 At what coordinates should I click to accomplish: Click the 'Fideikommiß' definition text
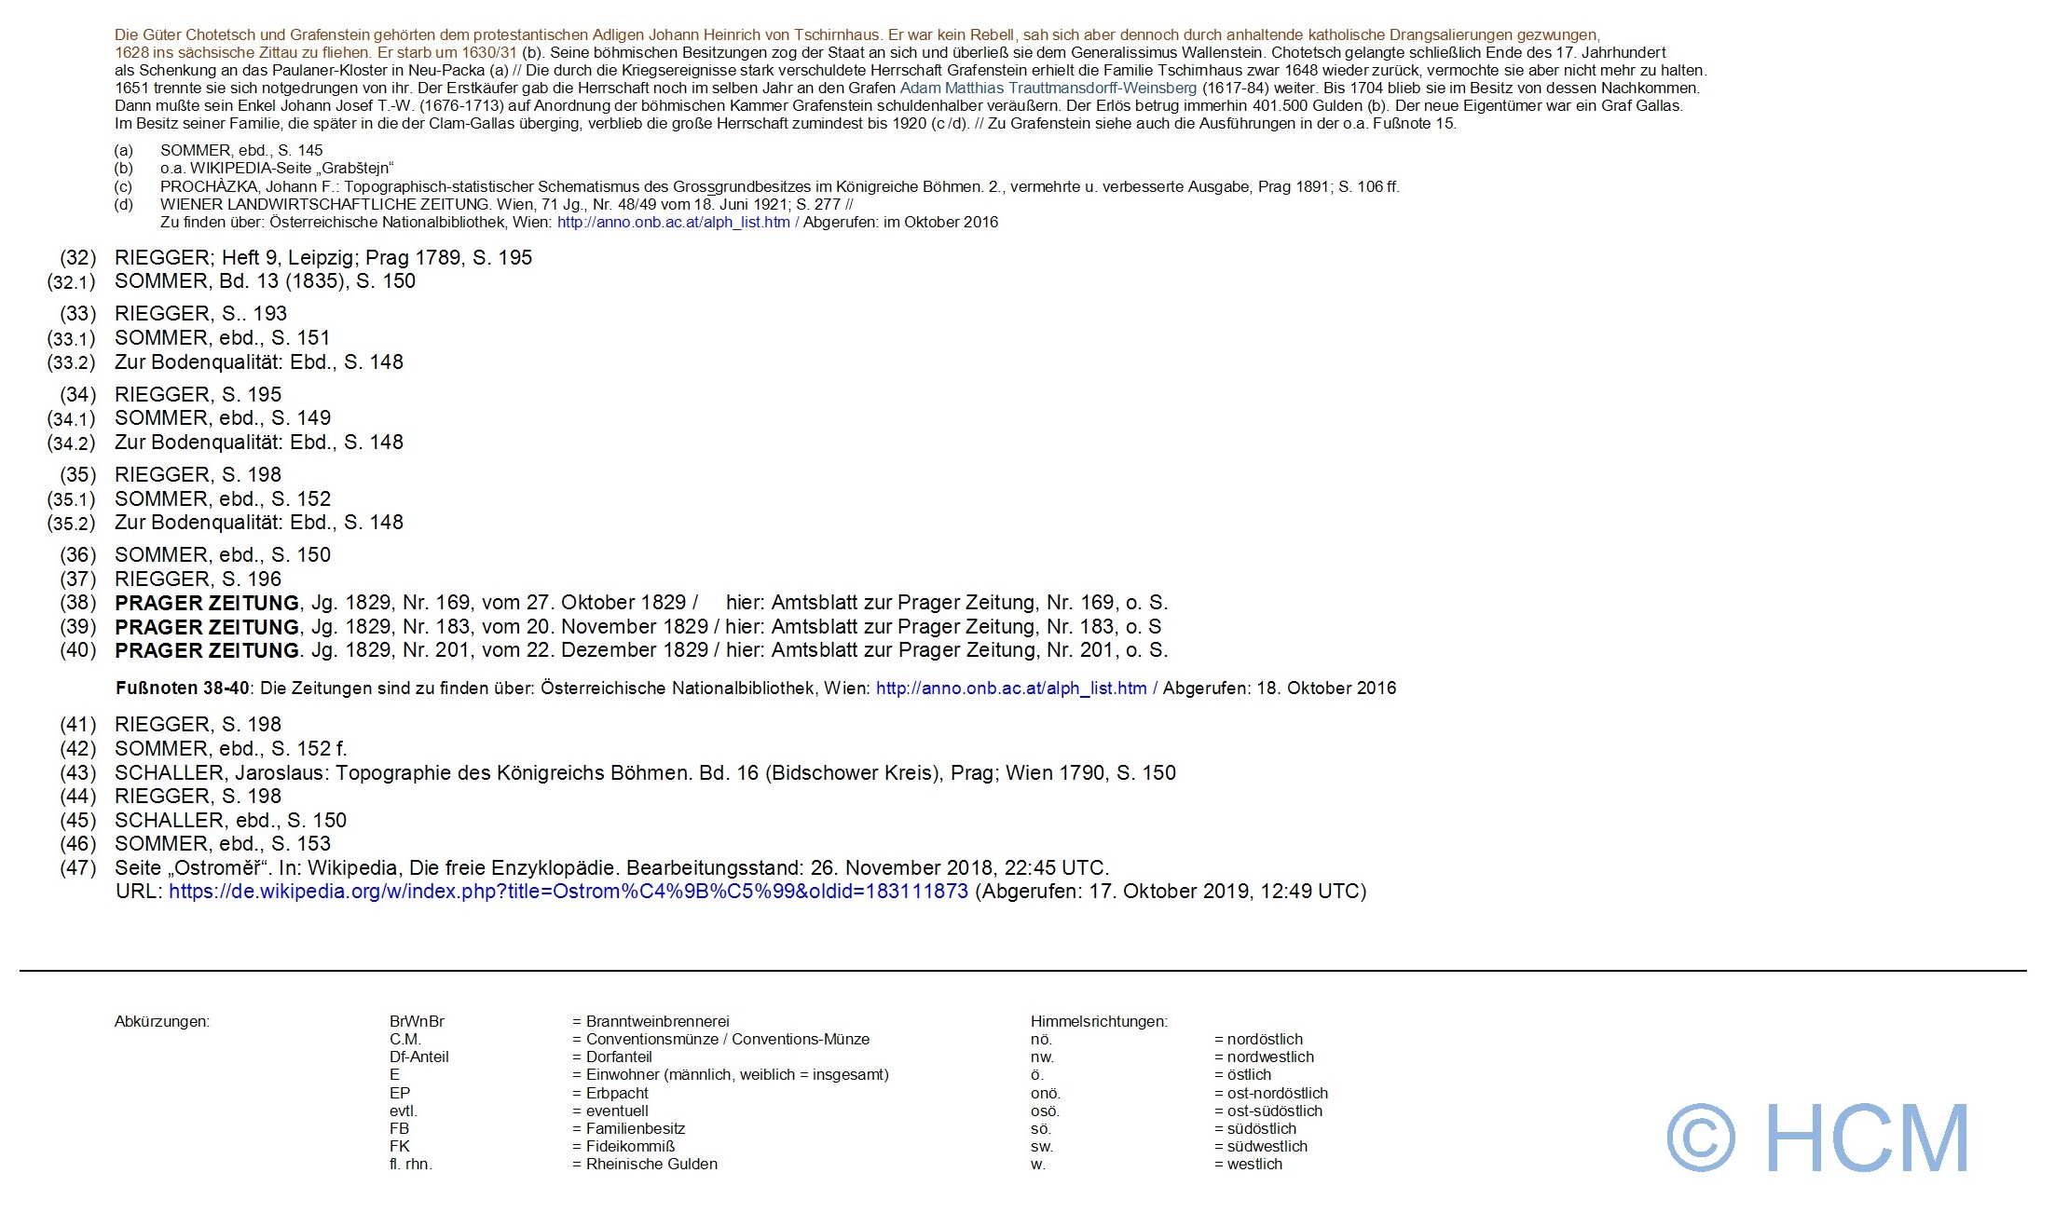pos(630,1146)
